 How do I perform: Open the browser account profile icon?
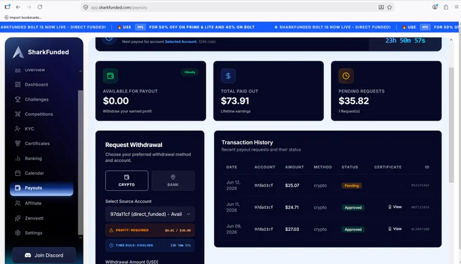coord(435,7)
